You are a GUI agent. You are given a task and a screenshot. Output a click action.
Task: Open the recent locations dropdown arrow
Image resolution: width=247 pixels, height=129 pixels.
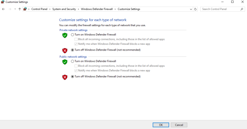click(15, 9)
